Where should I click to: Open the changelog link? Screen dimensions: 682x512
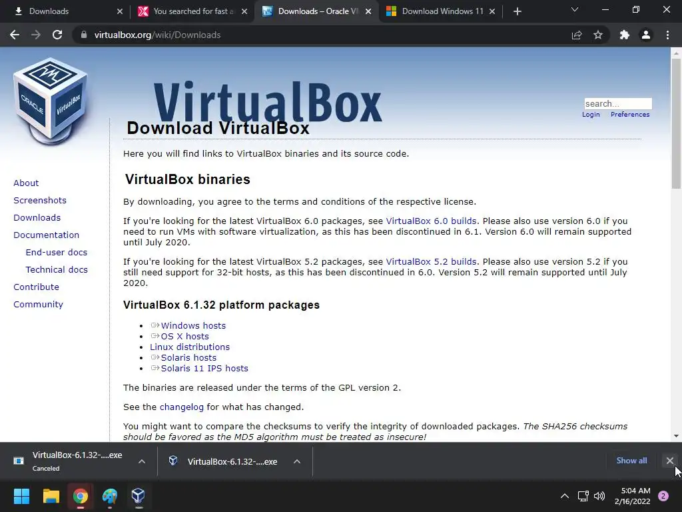pyautogui.click(x=181, y=407)
